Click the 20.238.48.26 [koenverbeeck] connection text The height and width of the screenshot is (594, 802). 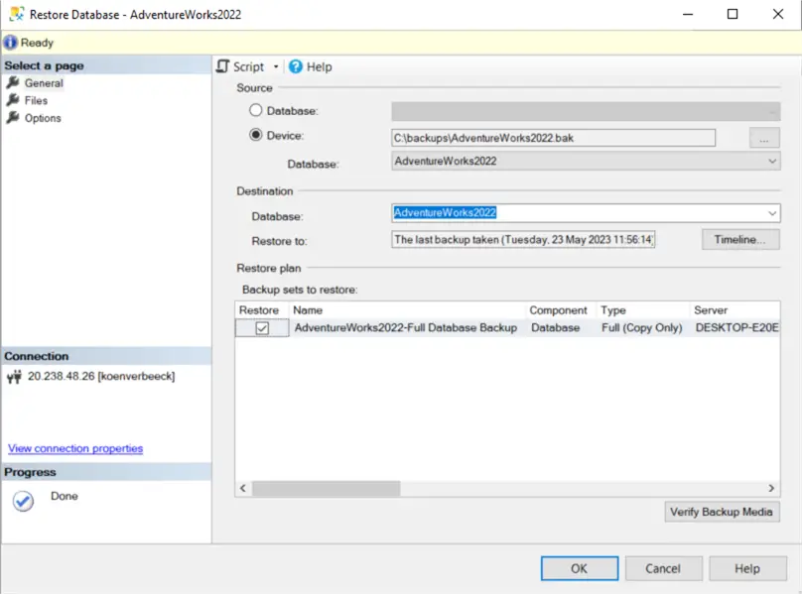(101, 376)
